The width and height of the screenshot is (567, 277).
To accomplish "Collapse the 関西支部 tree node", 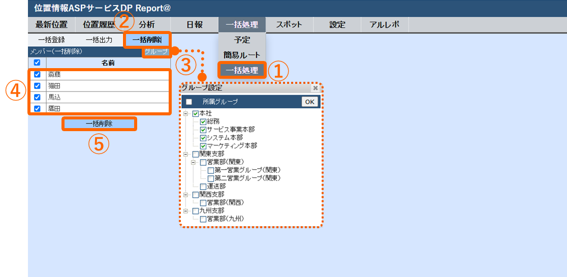I will click(x=186, y=195).
